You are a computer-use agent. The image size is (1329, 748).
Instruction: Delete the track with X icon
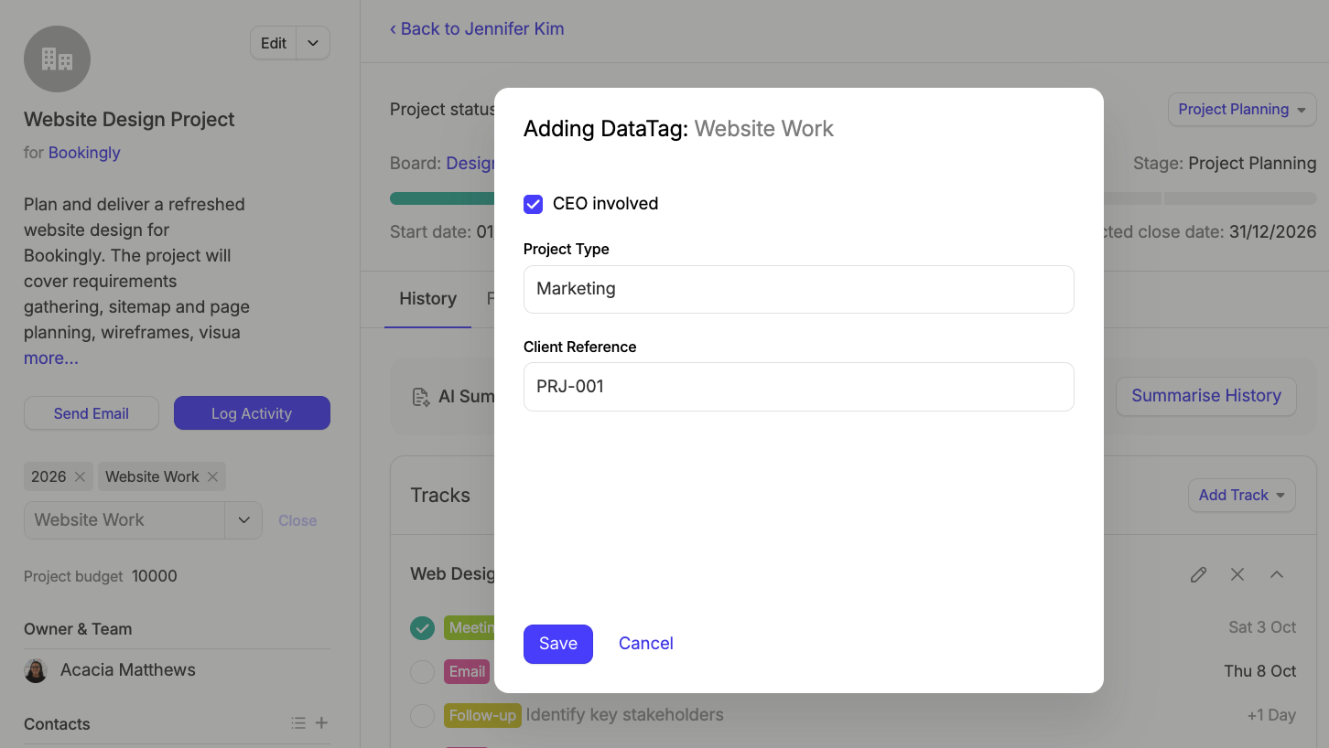pos(1237,574)
